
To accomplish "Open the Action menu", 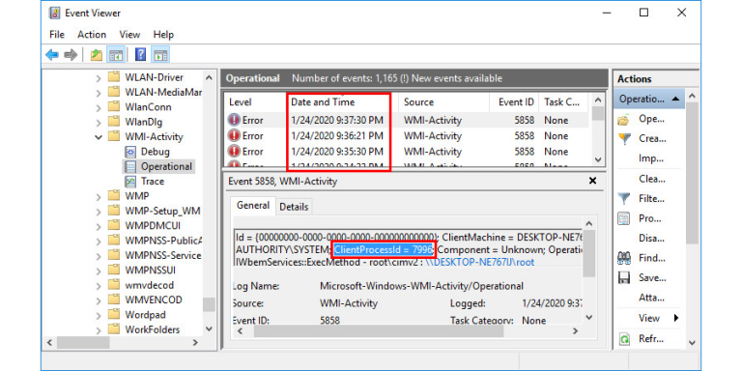I will (92, 35).
